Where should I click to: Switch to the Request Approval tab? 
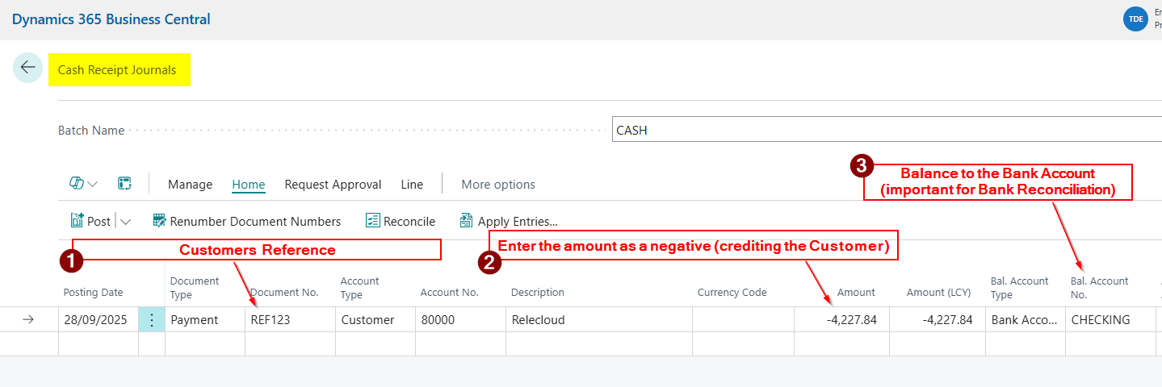pos(333,185)
